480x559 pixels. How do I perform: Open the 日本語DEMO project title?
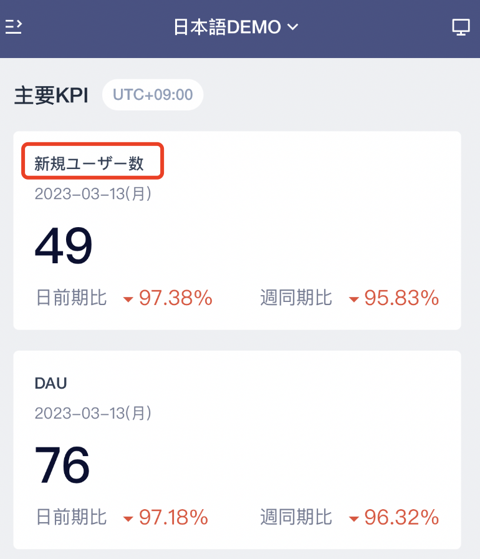(227, 27)
